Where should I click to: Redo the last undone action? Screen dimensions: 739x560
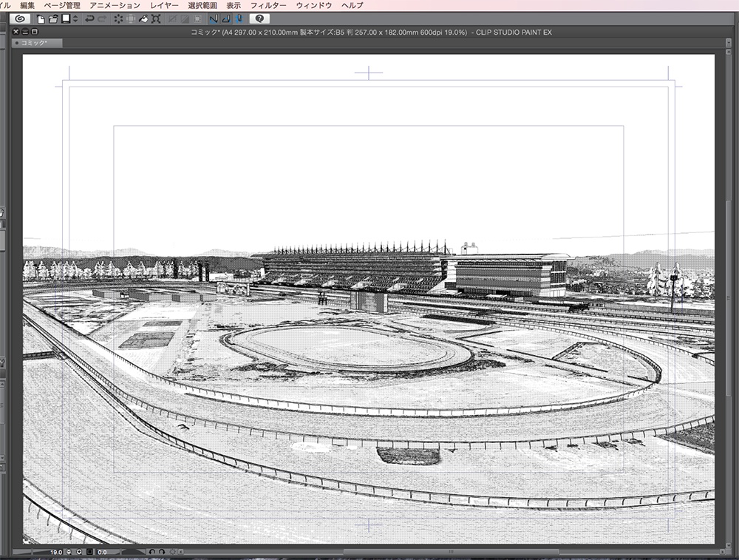102,19
